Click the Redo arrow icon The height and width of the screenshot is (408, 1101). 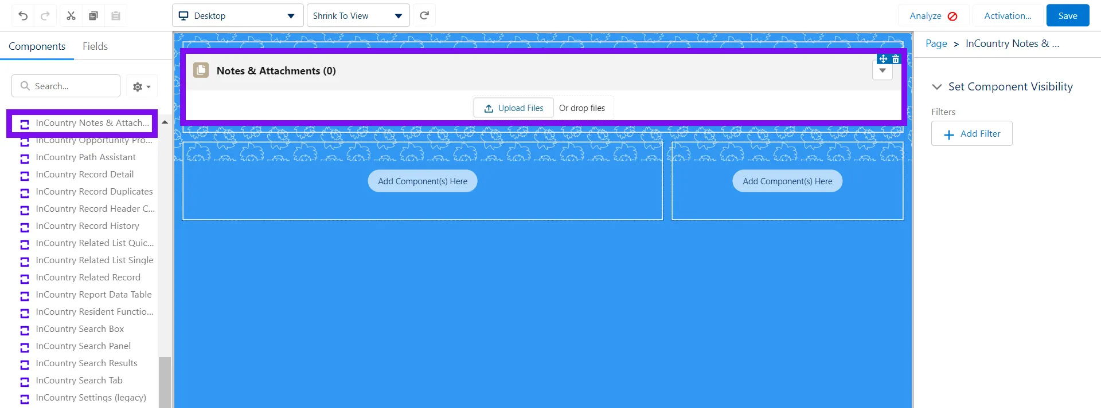click(x=45, y=16)
